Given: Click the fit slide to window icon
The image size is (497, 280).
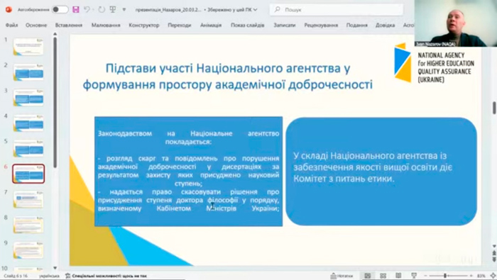Looking at the screenshot, I should coord(493,276).
